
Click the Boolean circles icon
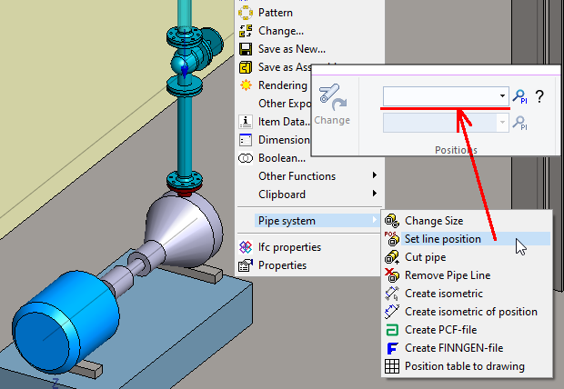point(246,158)
